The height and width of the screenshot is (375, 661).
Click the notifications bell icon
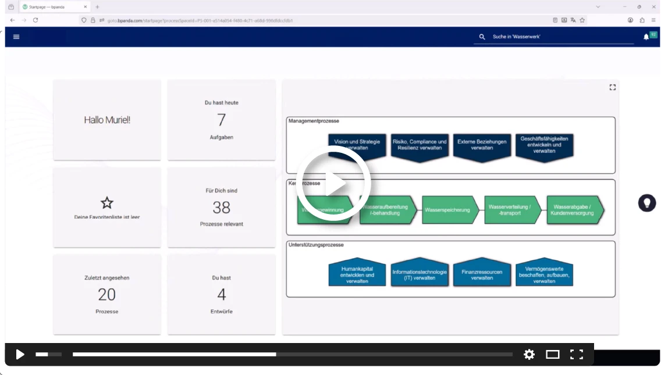coord(646,37)
